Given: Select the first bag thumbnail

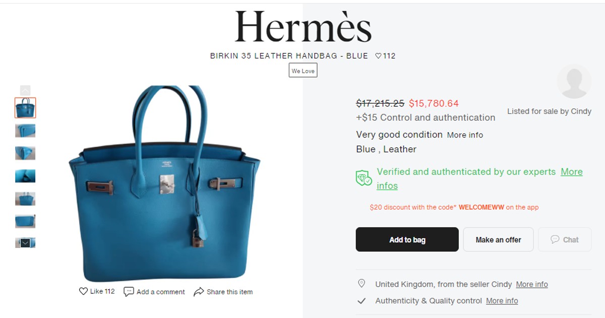Looking at the screenshot, I should point(25,108).
